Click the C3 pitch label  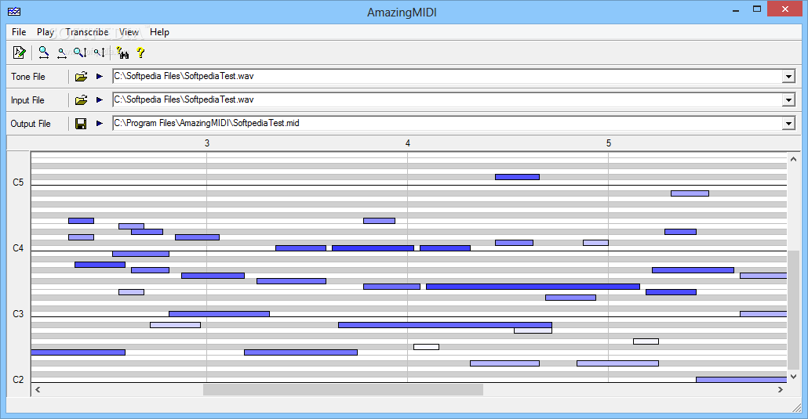pyautogui.click(x=18, y=314)
